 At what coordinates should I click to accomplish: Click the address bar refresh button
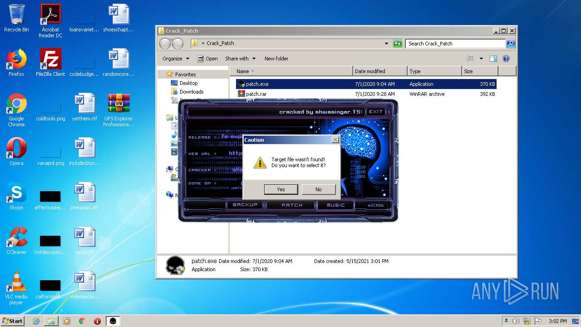tap(398, 44)
